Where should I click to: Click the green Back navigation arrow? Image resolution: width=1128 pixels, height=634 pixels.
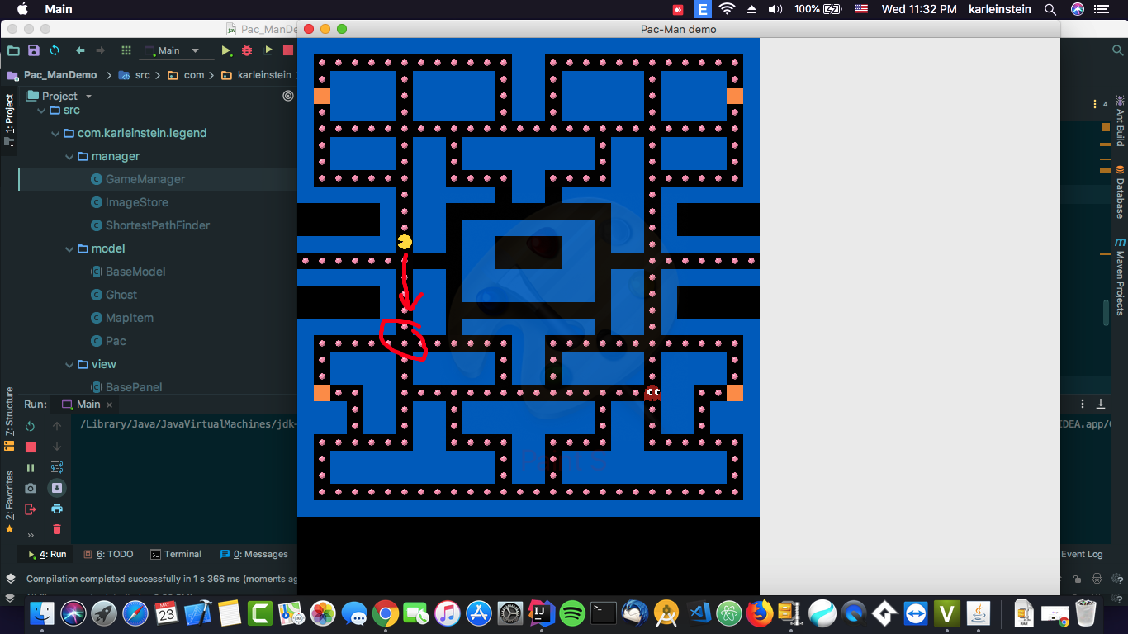[80, 50]
